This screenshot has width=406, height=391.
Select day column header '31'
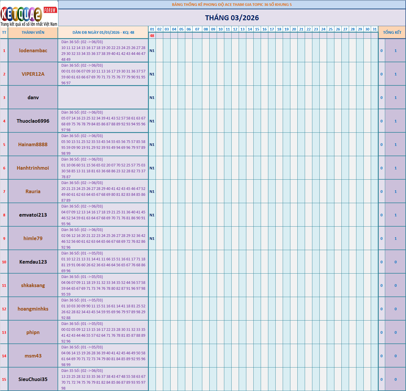click(374, 29)
